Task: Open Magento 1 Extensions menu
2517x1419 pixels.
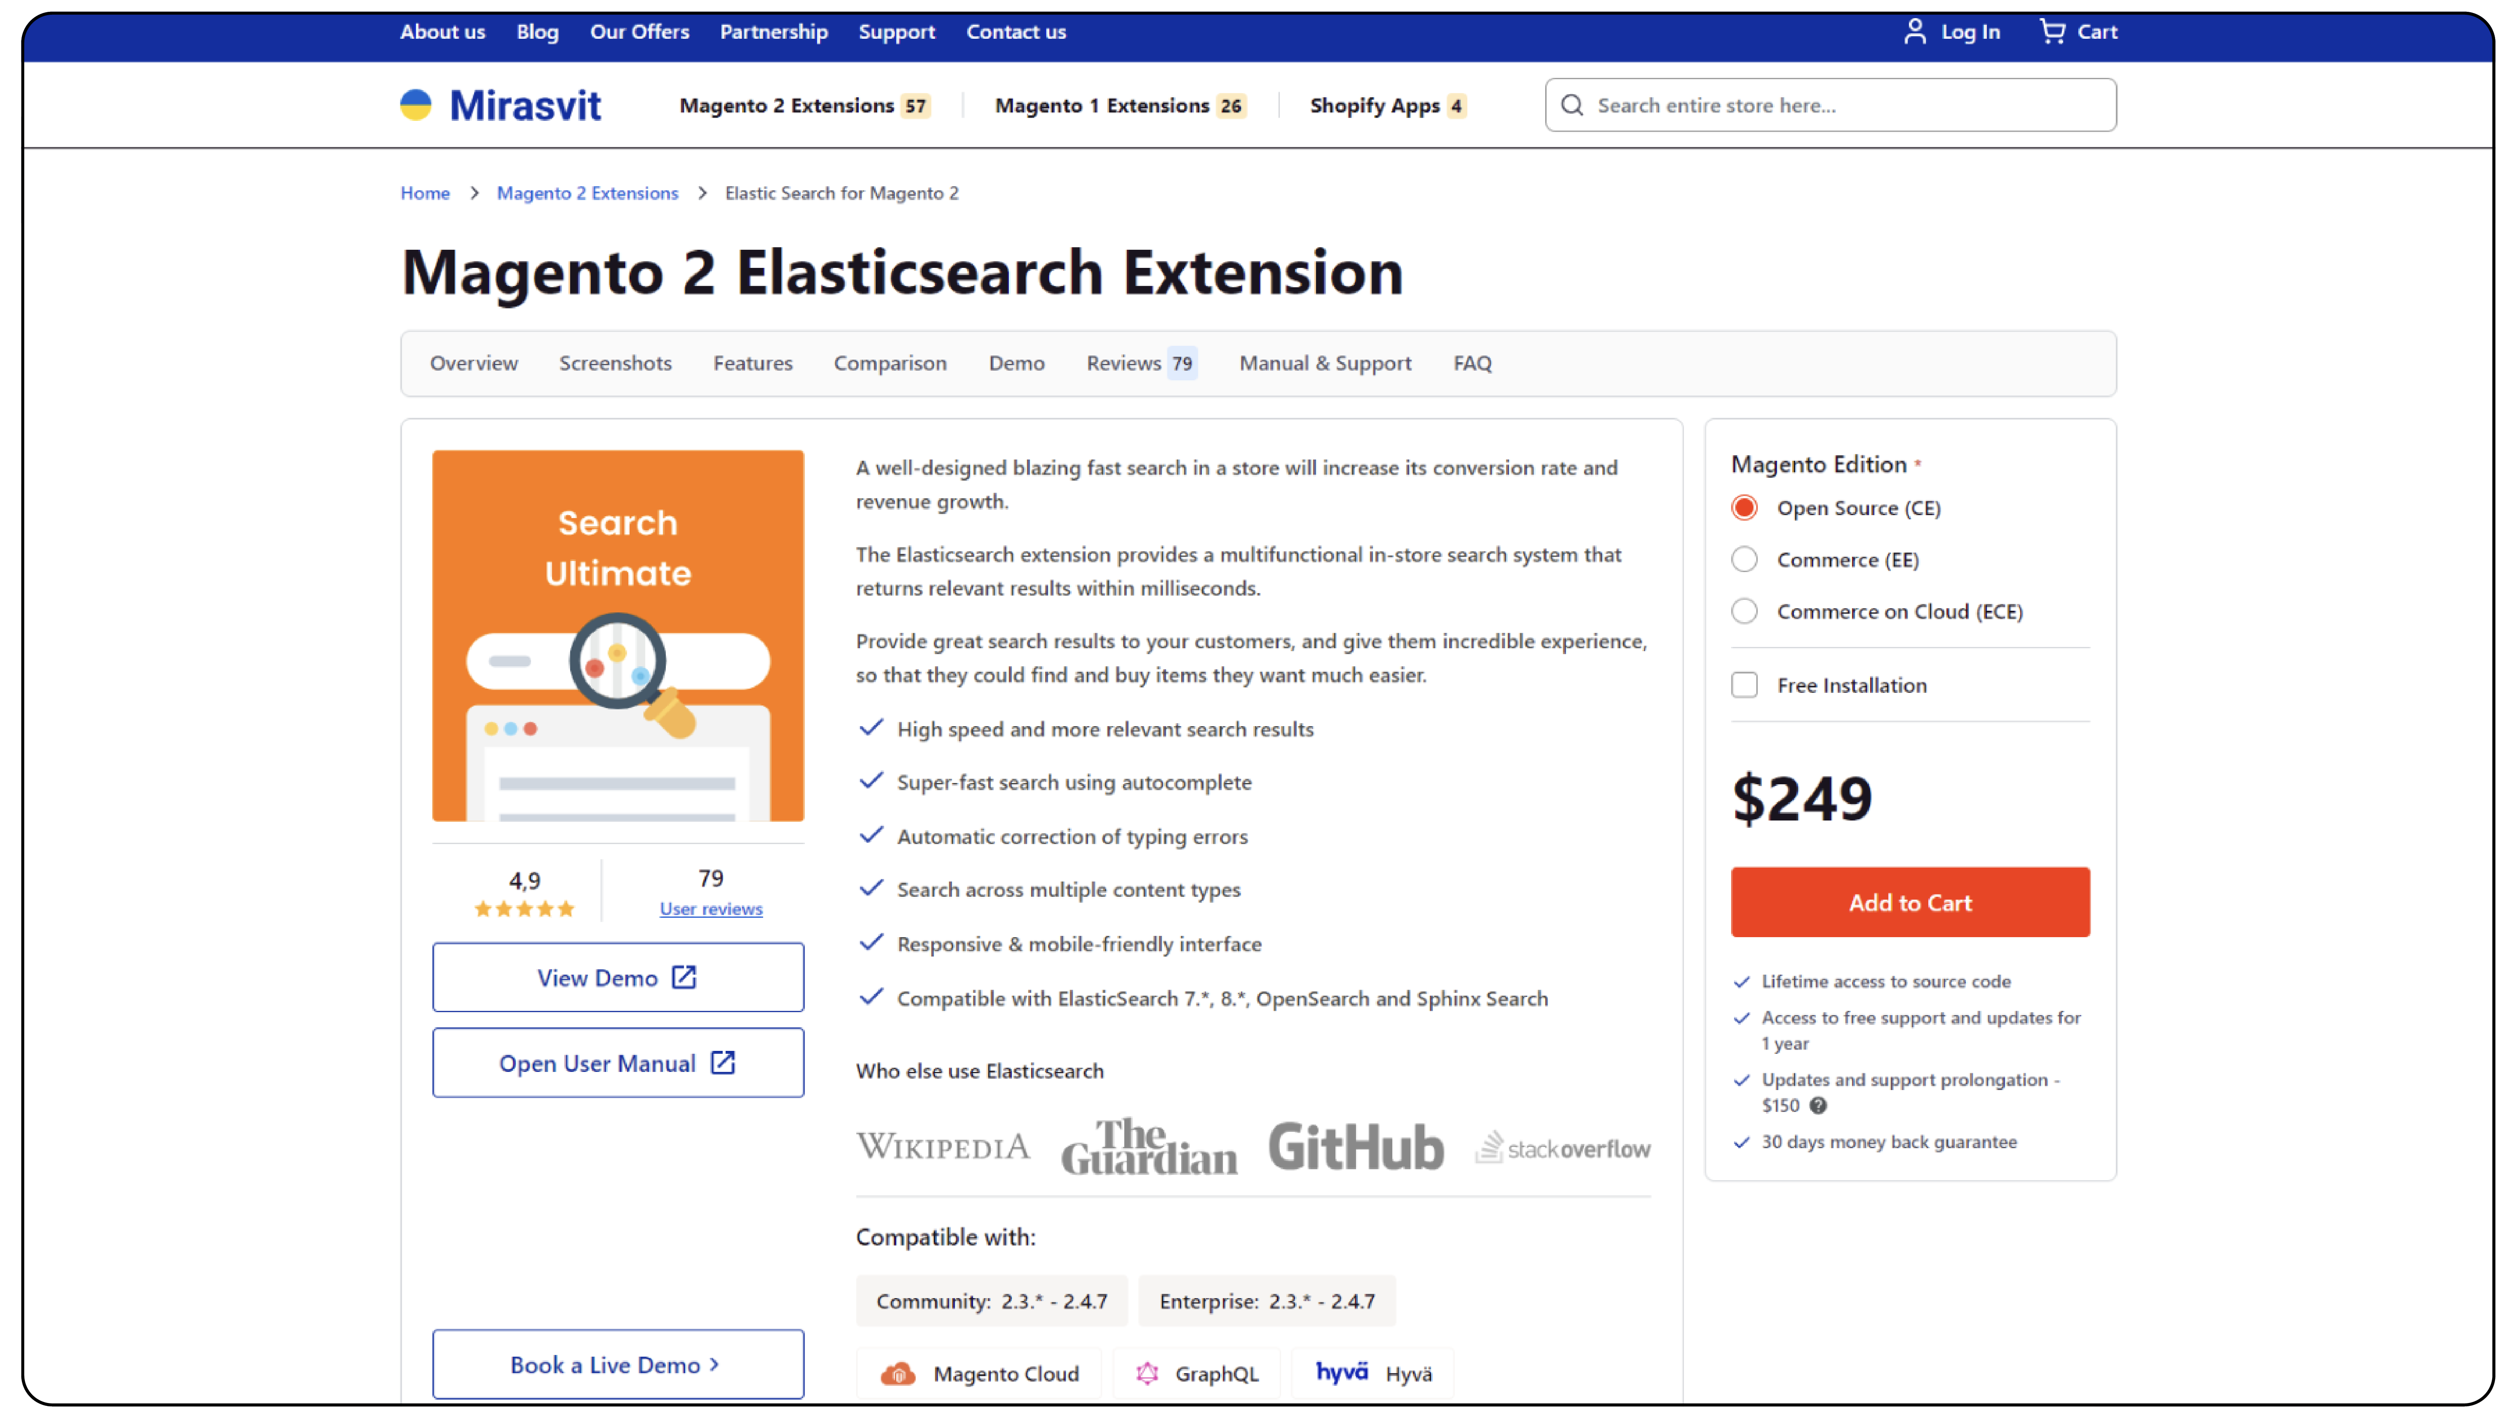Action: (1121, 105)
